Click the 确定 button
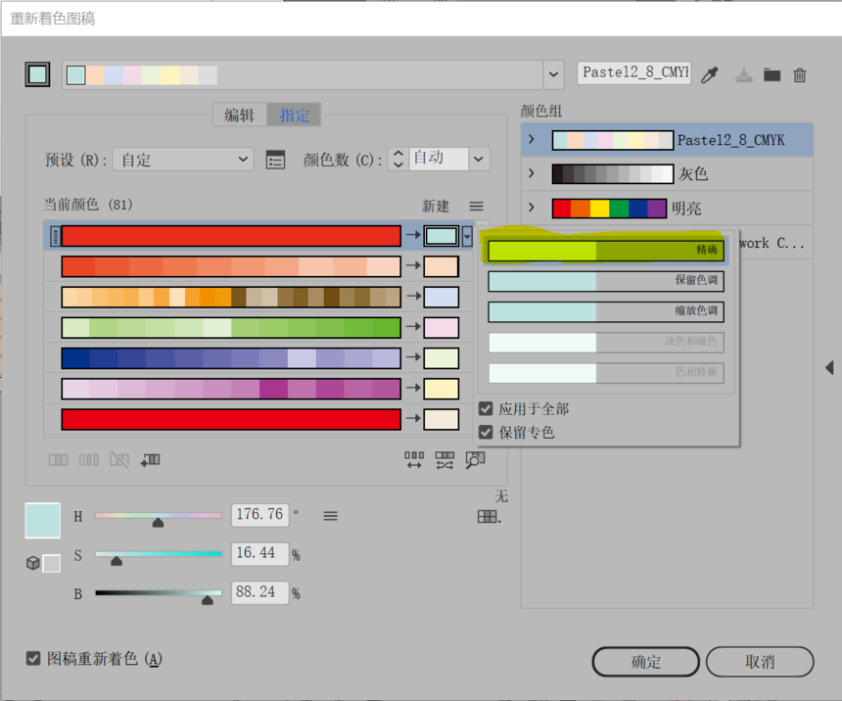This screenshot has height=701, width=842. tap(645, 662)
